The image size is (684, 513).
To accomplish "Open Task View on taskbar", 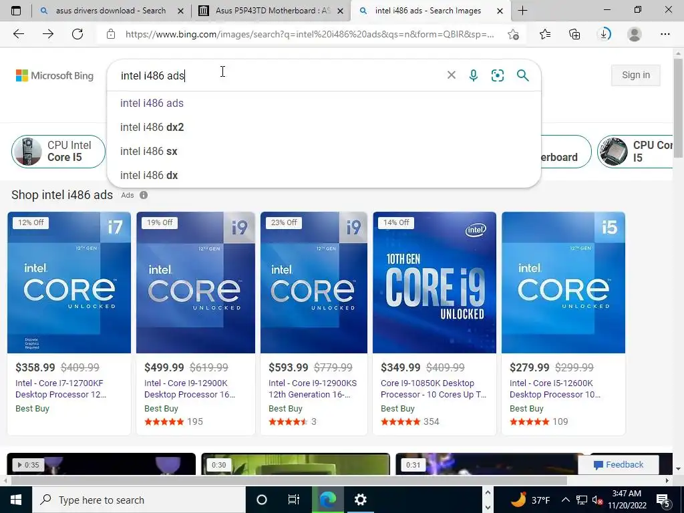I will [294, 500].
